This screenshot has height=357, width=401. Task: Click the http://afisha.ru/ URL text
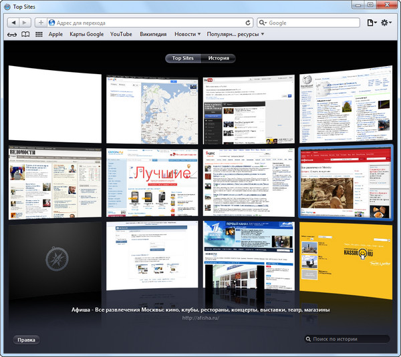tap(200, 318)
